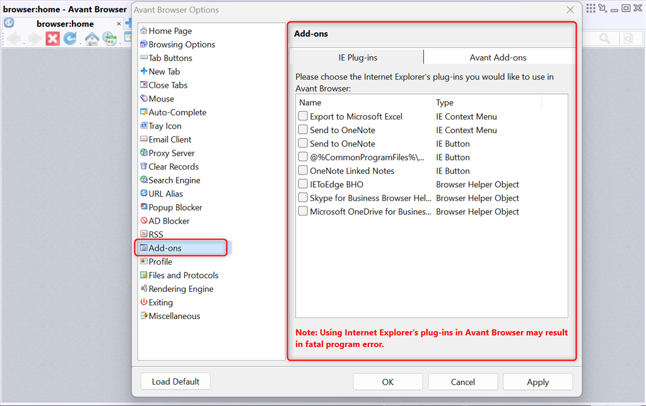Check the IEToEdge BHO checkbox

click(x=303, y=184)
